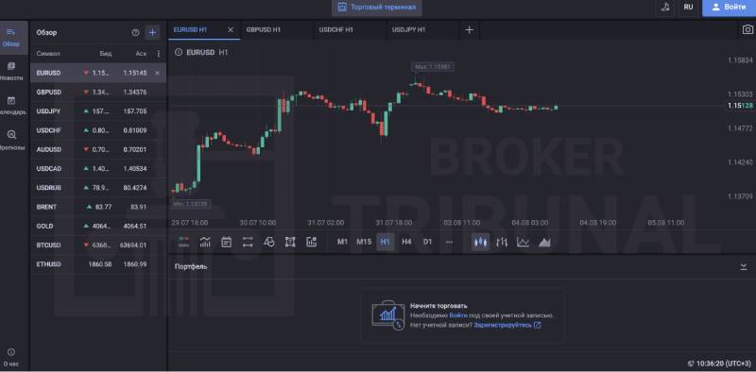Open the Торговый терминал tab at top

376,8
